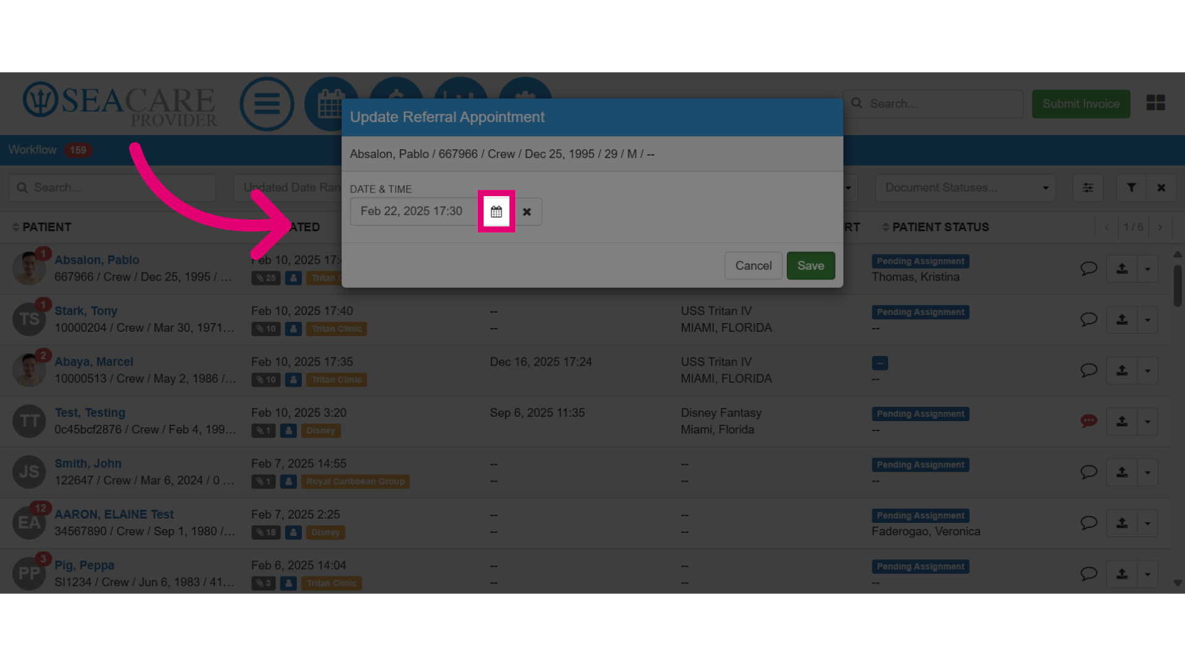The height and width of the screenshot is (666, 1185).
Task: Click the SeaCare Provider logo
Action: [x=120, y=104]
